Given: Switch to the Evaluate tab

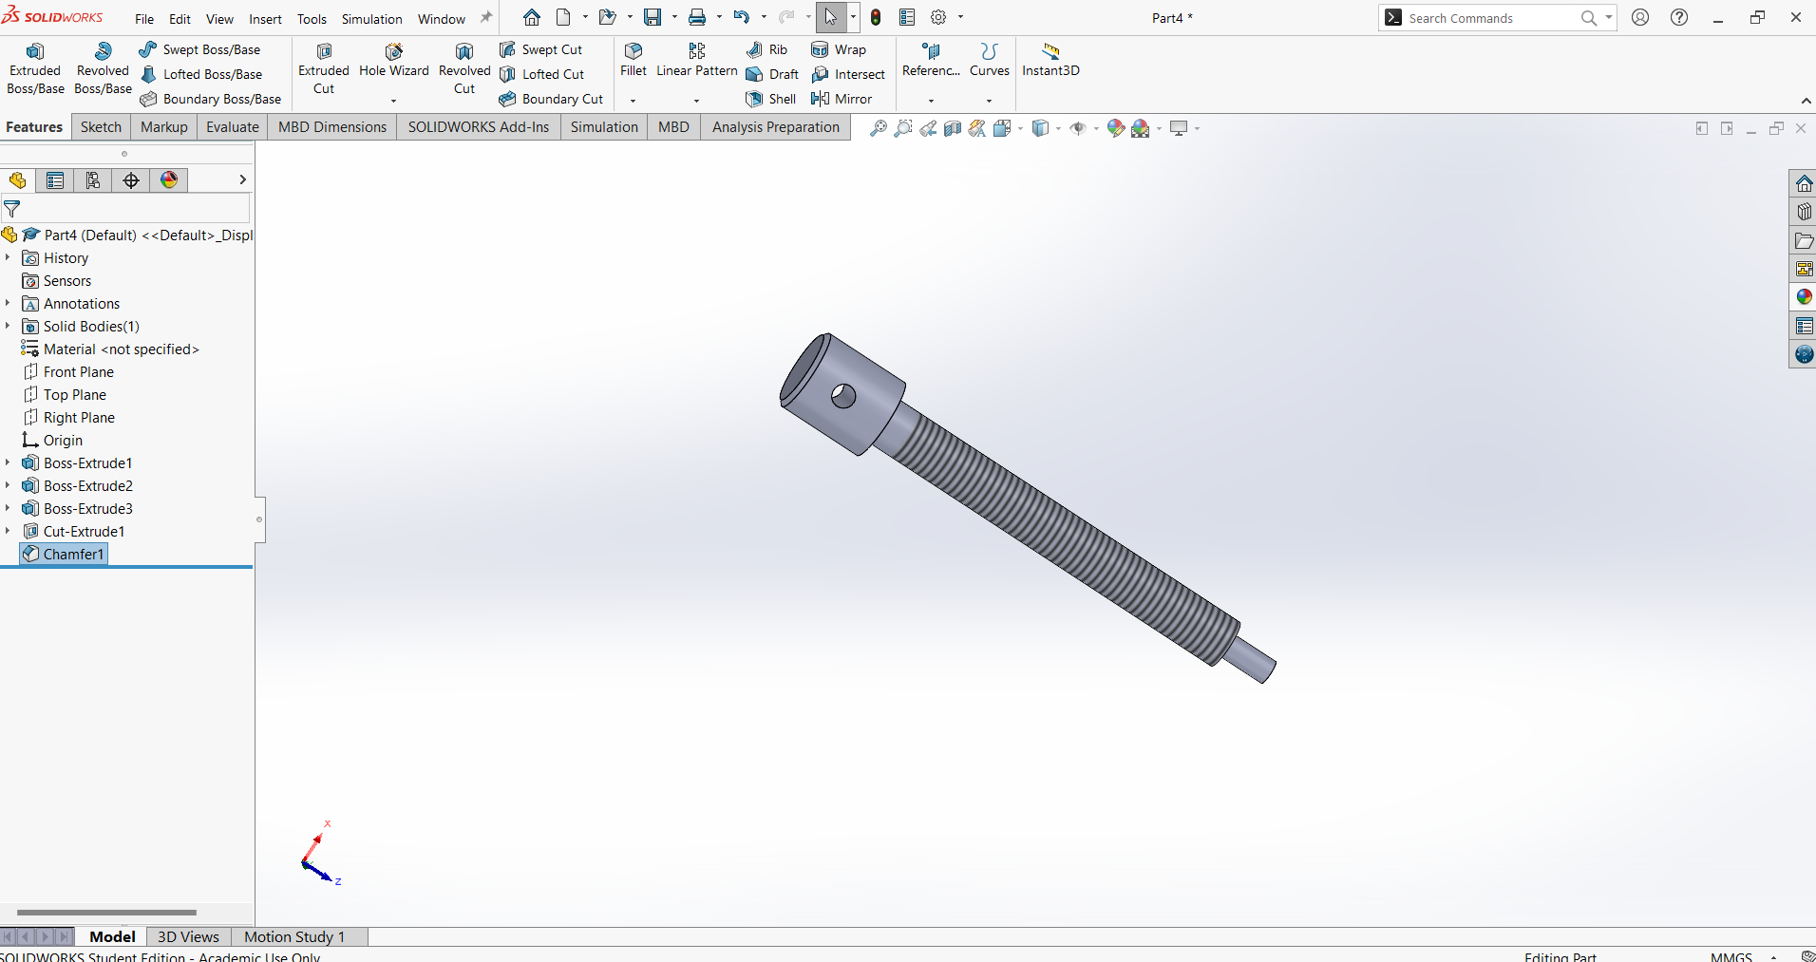Looking at the screenshot, I should click(x=233, y=127).
